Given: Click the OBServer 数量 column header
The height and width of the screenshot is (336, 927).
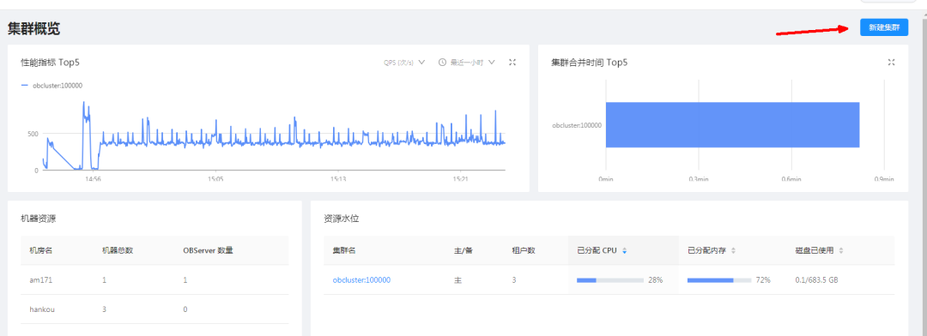Looking at the screenshot, I should [x=208, y=250].
